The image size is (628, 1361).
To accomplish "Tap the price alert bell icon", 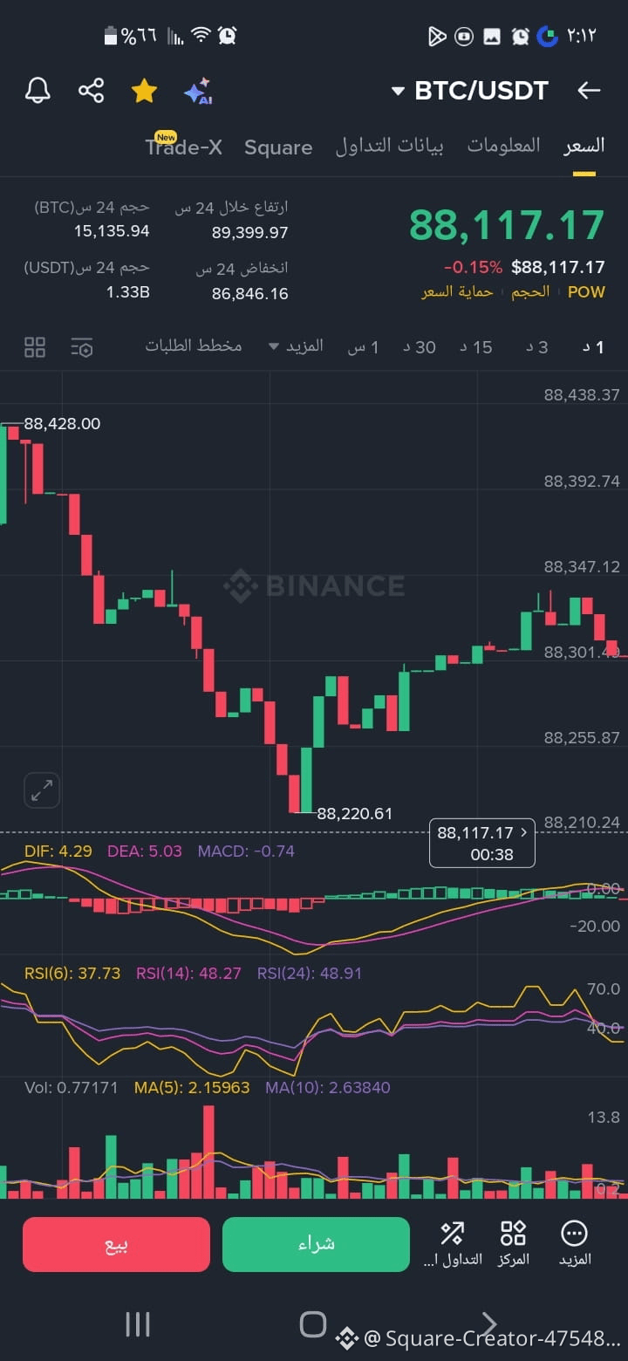I will [x=38, y=91].
